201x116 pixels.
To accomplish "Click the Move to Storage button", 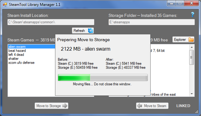I will tap(51, 106).
